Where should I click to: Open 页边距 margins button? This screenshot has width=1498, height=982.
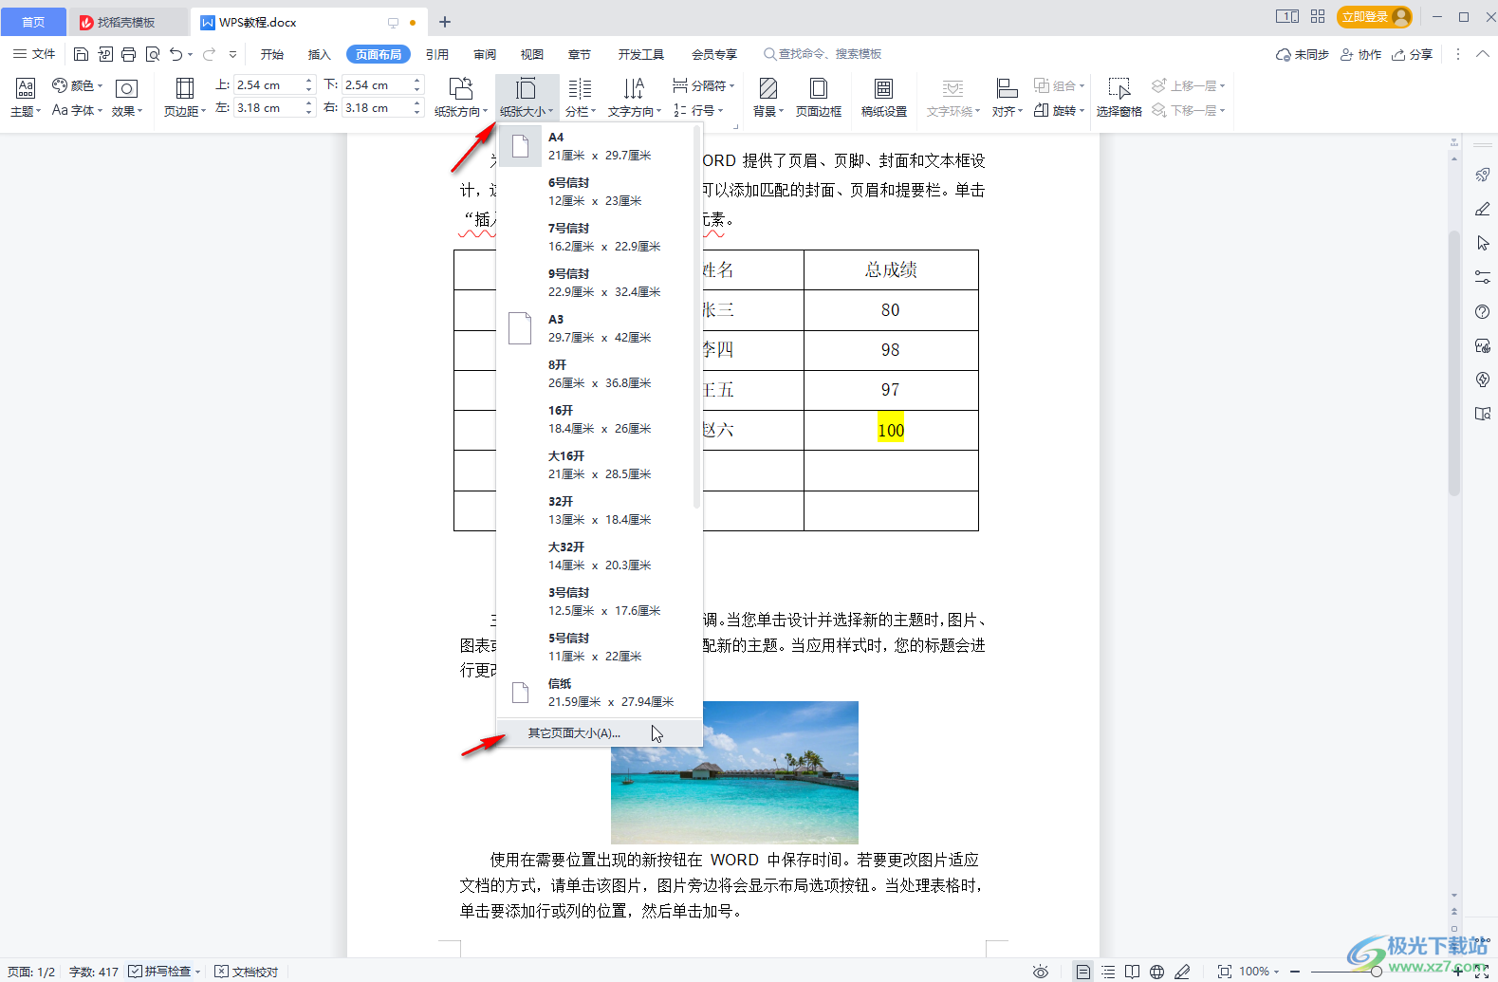(184, 98)
